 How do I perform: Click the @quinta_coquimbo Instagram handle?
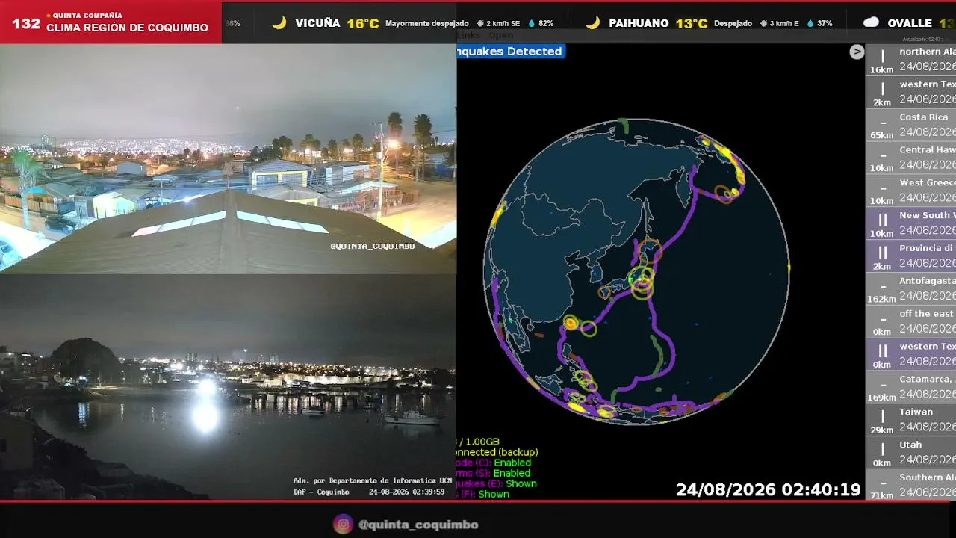[x=418, y=525]
